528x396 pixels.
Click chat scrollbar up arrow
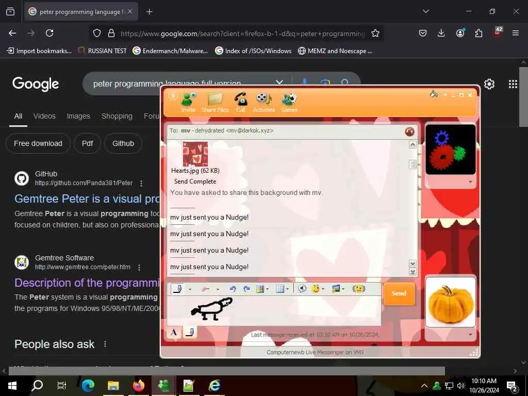[412, 145]
